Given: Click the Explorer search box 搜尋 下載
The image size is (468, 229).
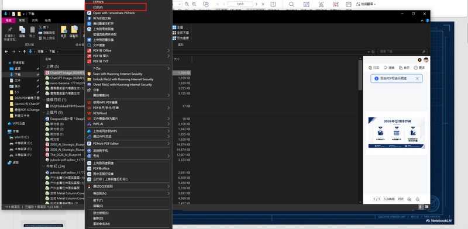Looking at the screenshot, I should pos(402,51).
